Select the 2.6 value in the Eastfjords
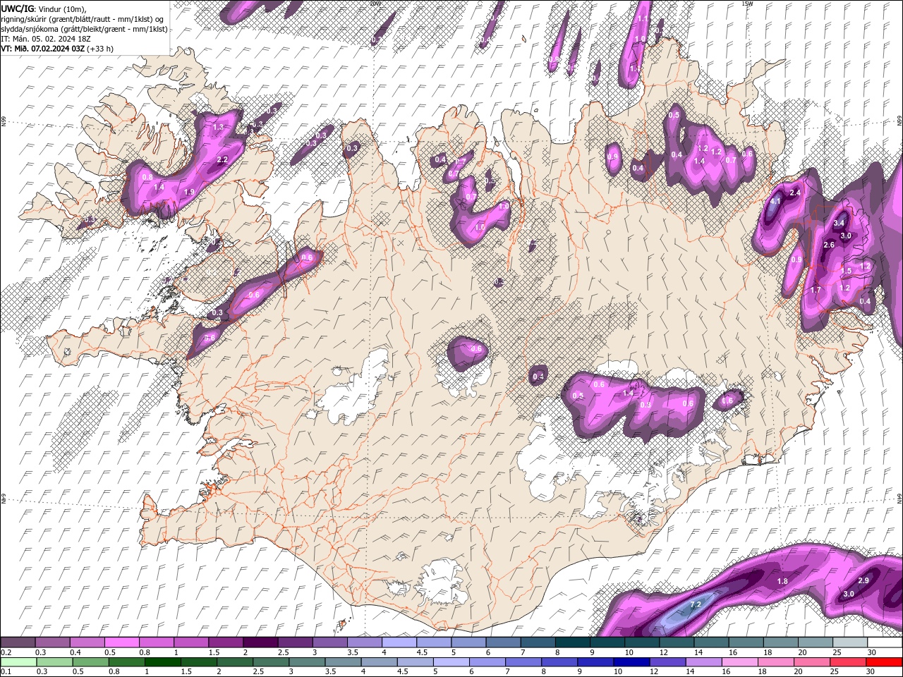Image resolution: width=903 pixels, height=677 pixels. click(x=829, y=245)
